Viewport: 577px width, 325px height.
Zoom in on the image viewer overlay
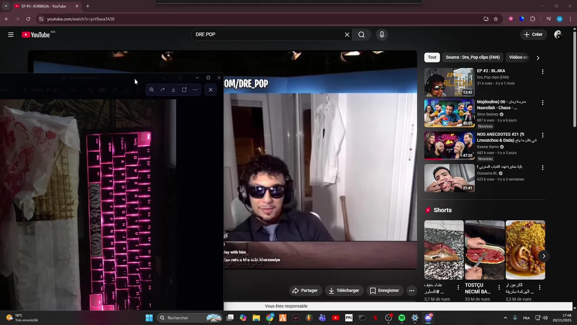[151, 90]
